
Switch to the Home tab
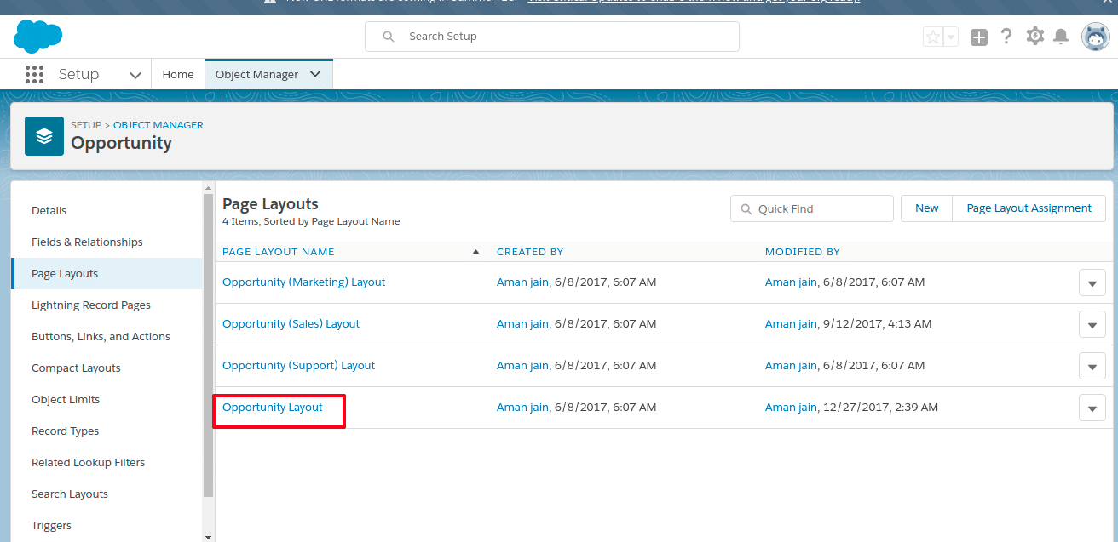[x=178, y=75]
